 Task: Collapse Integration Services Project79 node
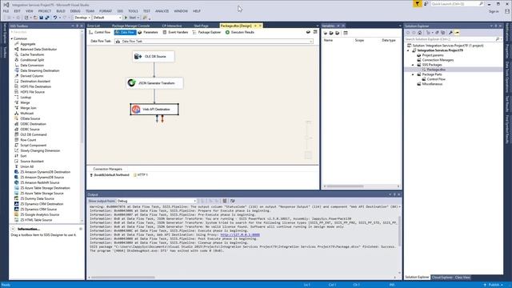(x=408, y=50)
